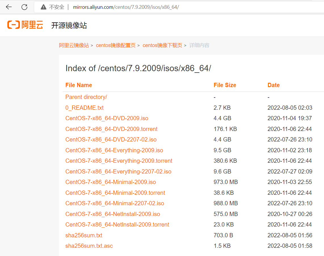Click date 2020-11-03 22:55

[x=290, y=182]
